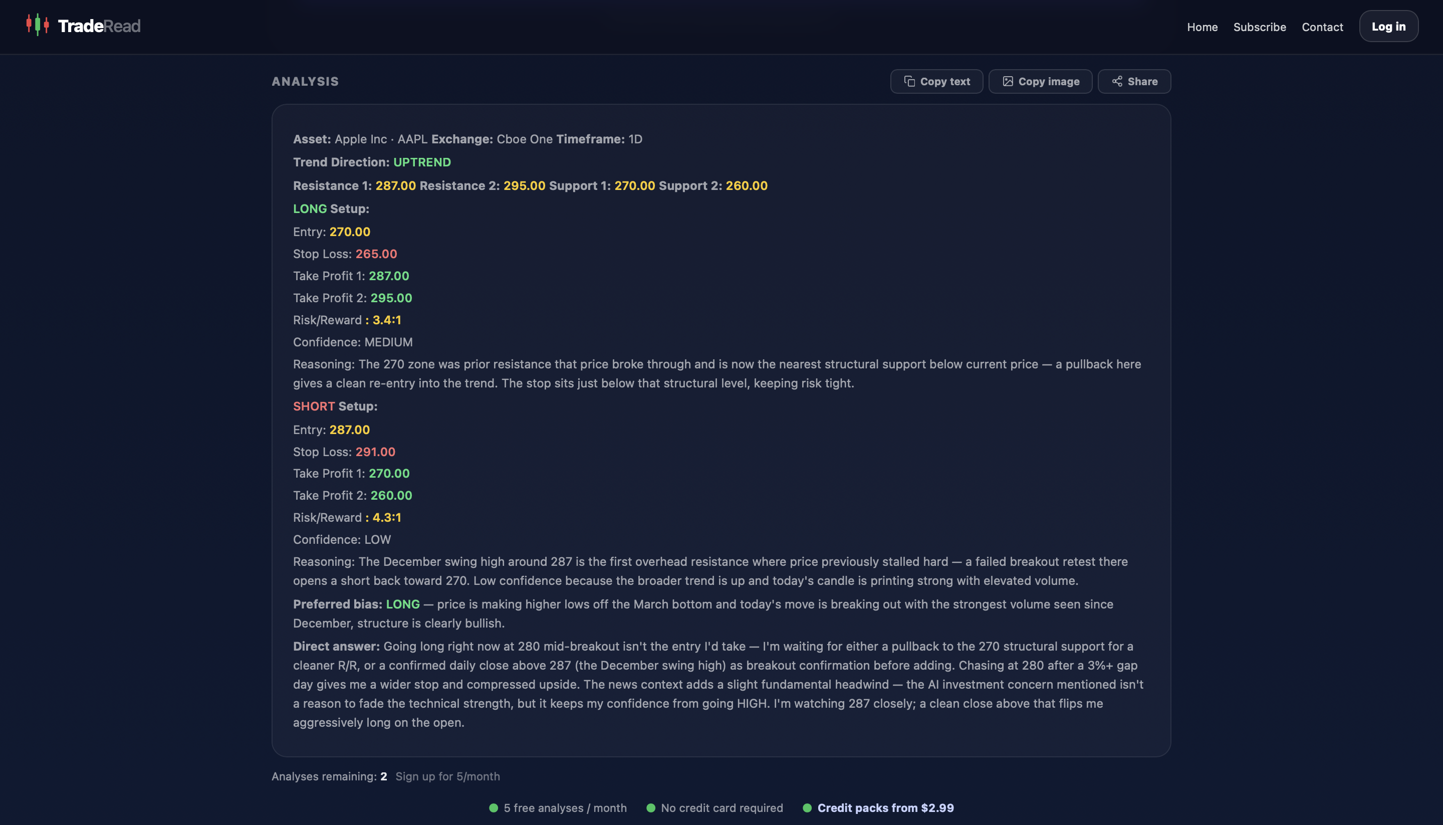Click the Exchange: Cboe One text
Viewport: 1443px width, 825px height.
[x=492, y=139]
